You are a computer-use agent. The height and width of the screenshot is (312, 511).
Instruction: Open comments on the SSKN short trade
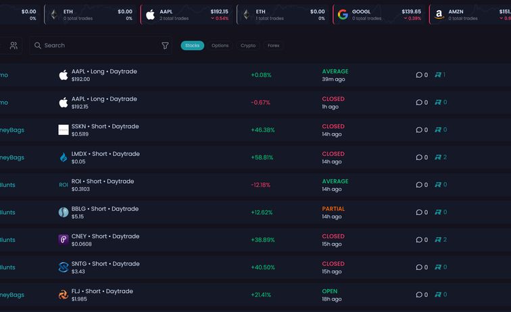click(421, 130)
